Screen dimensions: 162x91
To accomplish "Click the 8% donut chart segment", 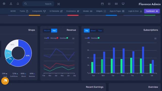I will click(10, 60).
